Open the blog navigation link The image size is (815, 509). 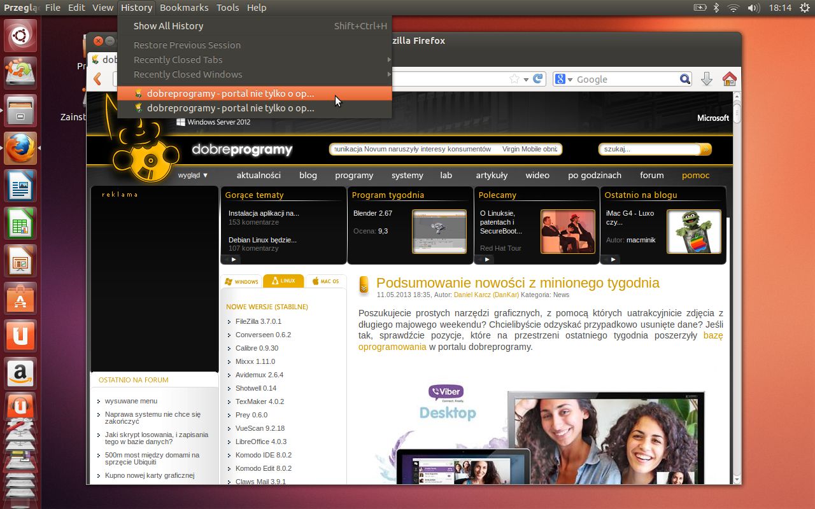coord(308,175)
